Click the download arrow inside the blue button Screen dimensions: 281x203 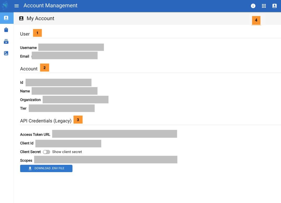[30, 168]
